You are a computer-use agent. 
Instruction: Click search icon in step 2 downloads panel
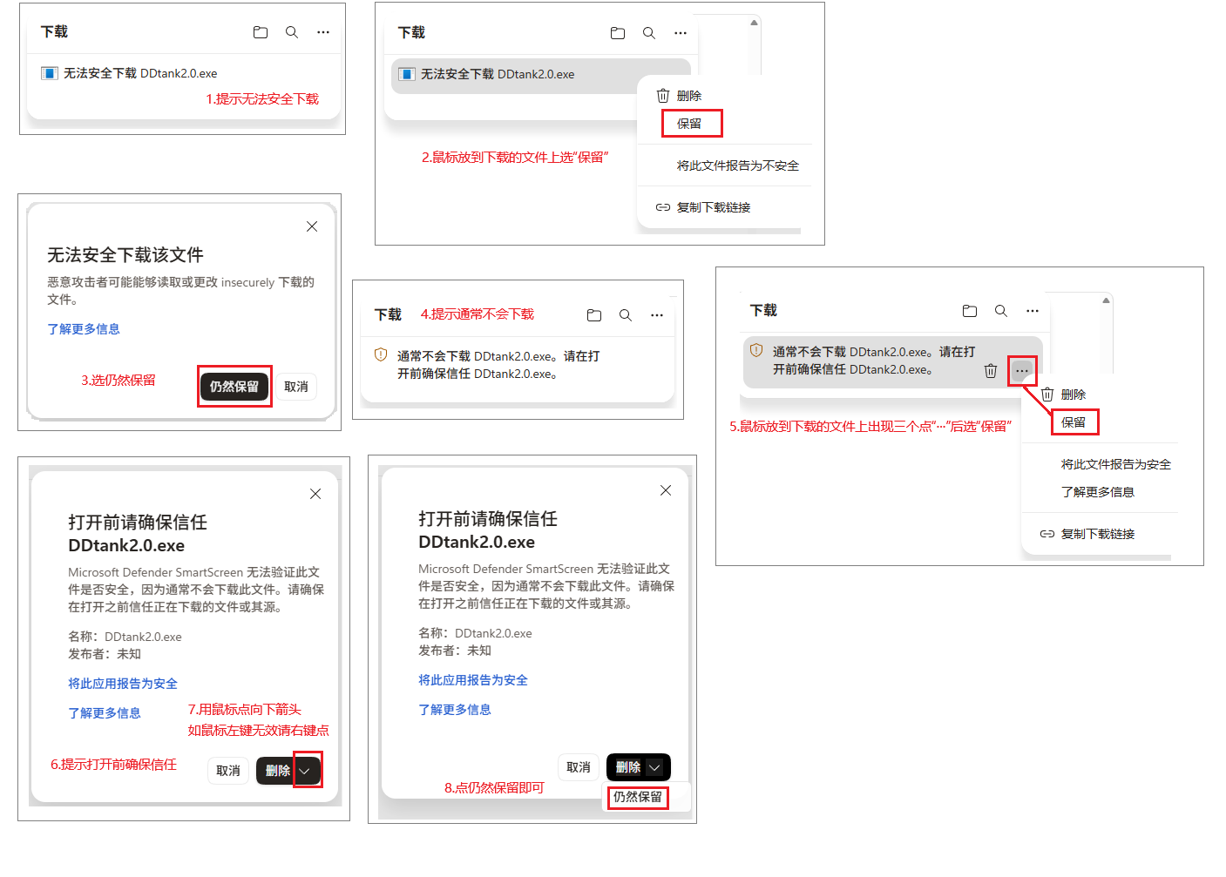click(x=649, y=33)
